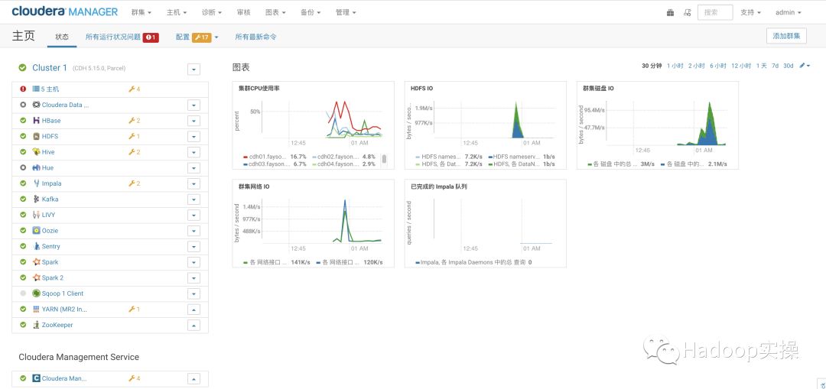Click the Oozie service icon
Viewport: 826px width, 389px height.
point(37,231)
